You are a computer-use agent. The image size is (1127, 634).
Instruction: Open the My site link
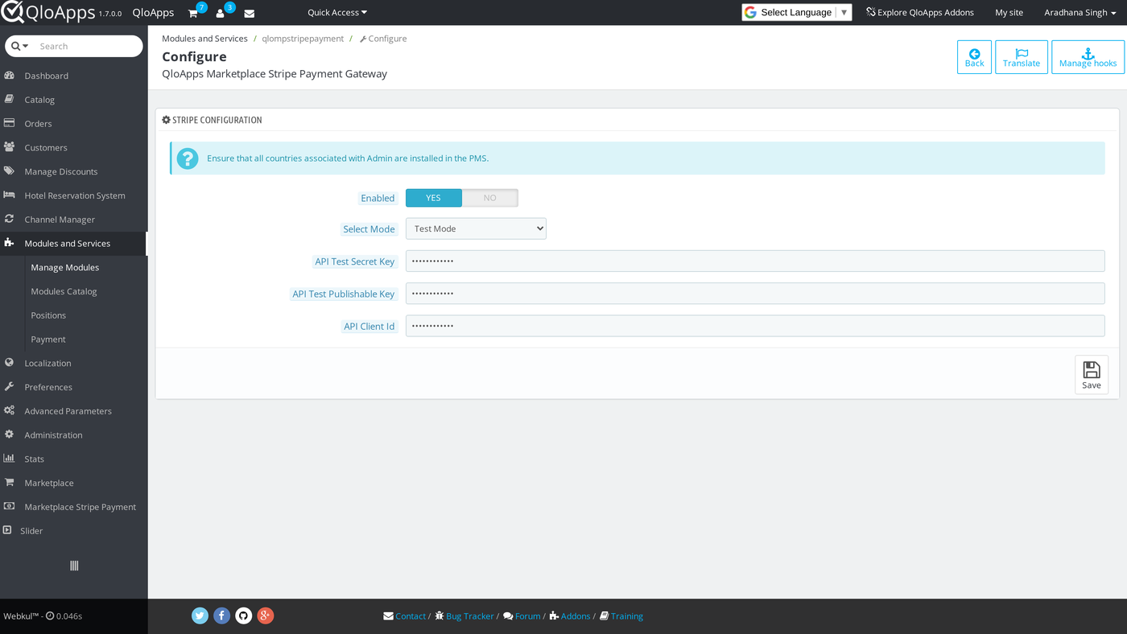pyautogui.click(x=1009, y=13)
